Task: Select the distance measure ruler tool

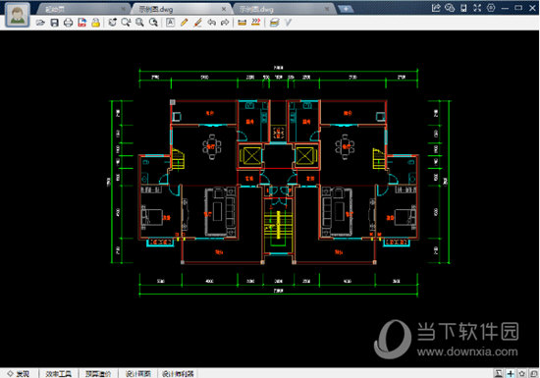Action: [243, 23]
